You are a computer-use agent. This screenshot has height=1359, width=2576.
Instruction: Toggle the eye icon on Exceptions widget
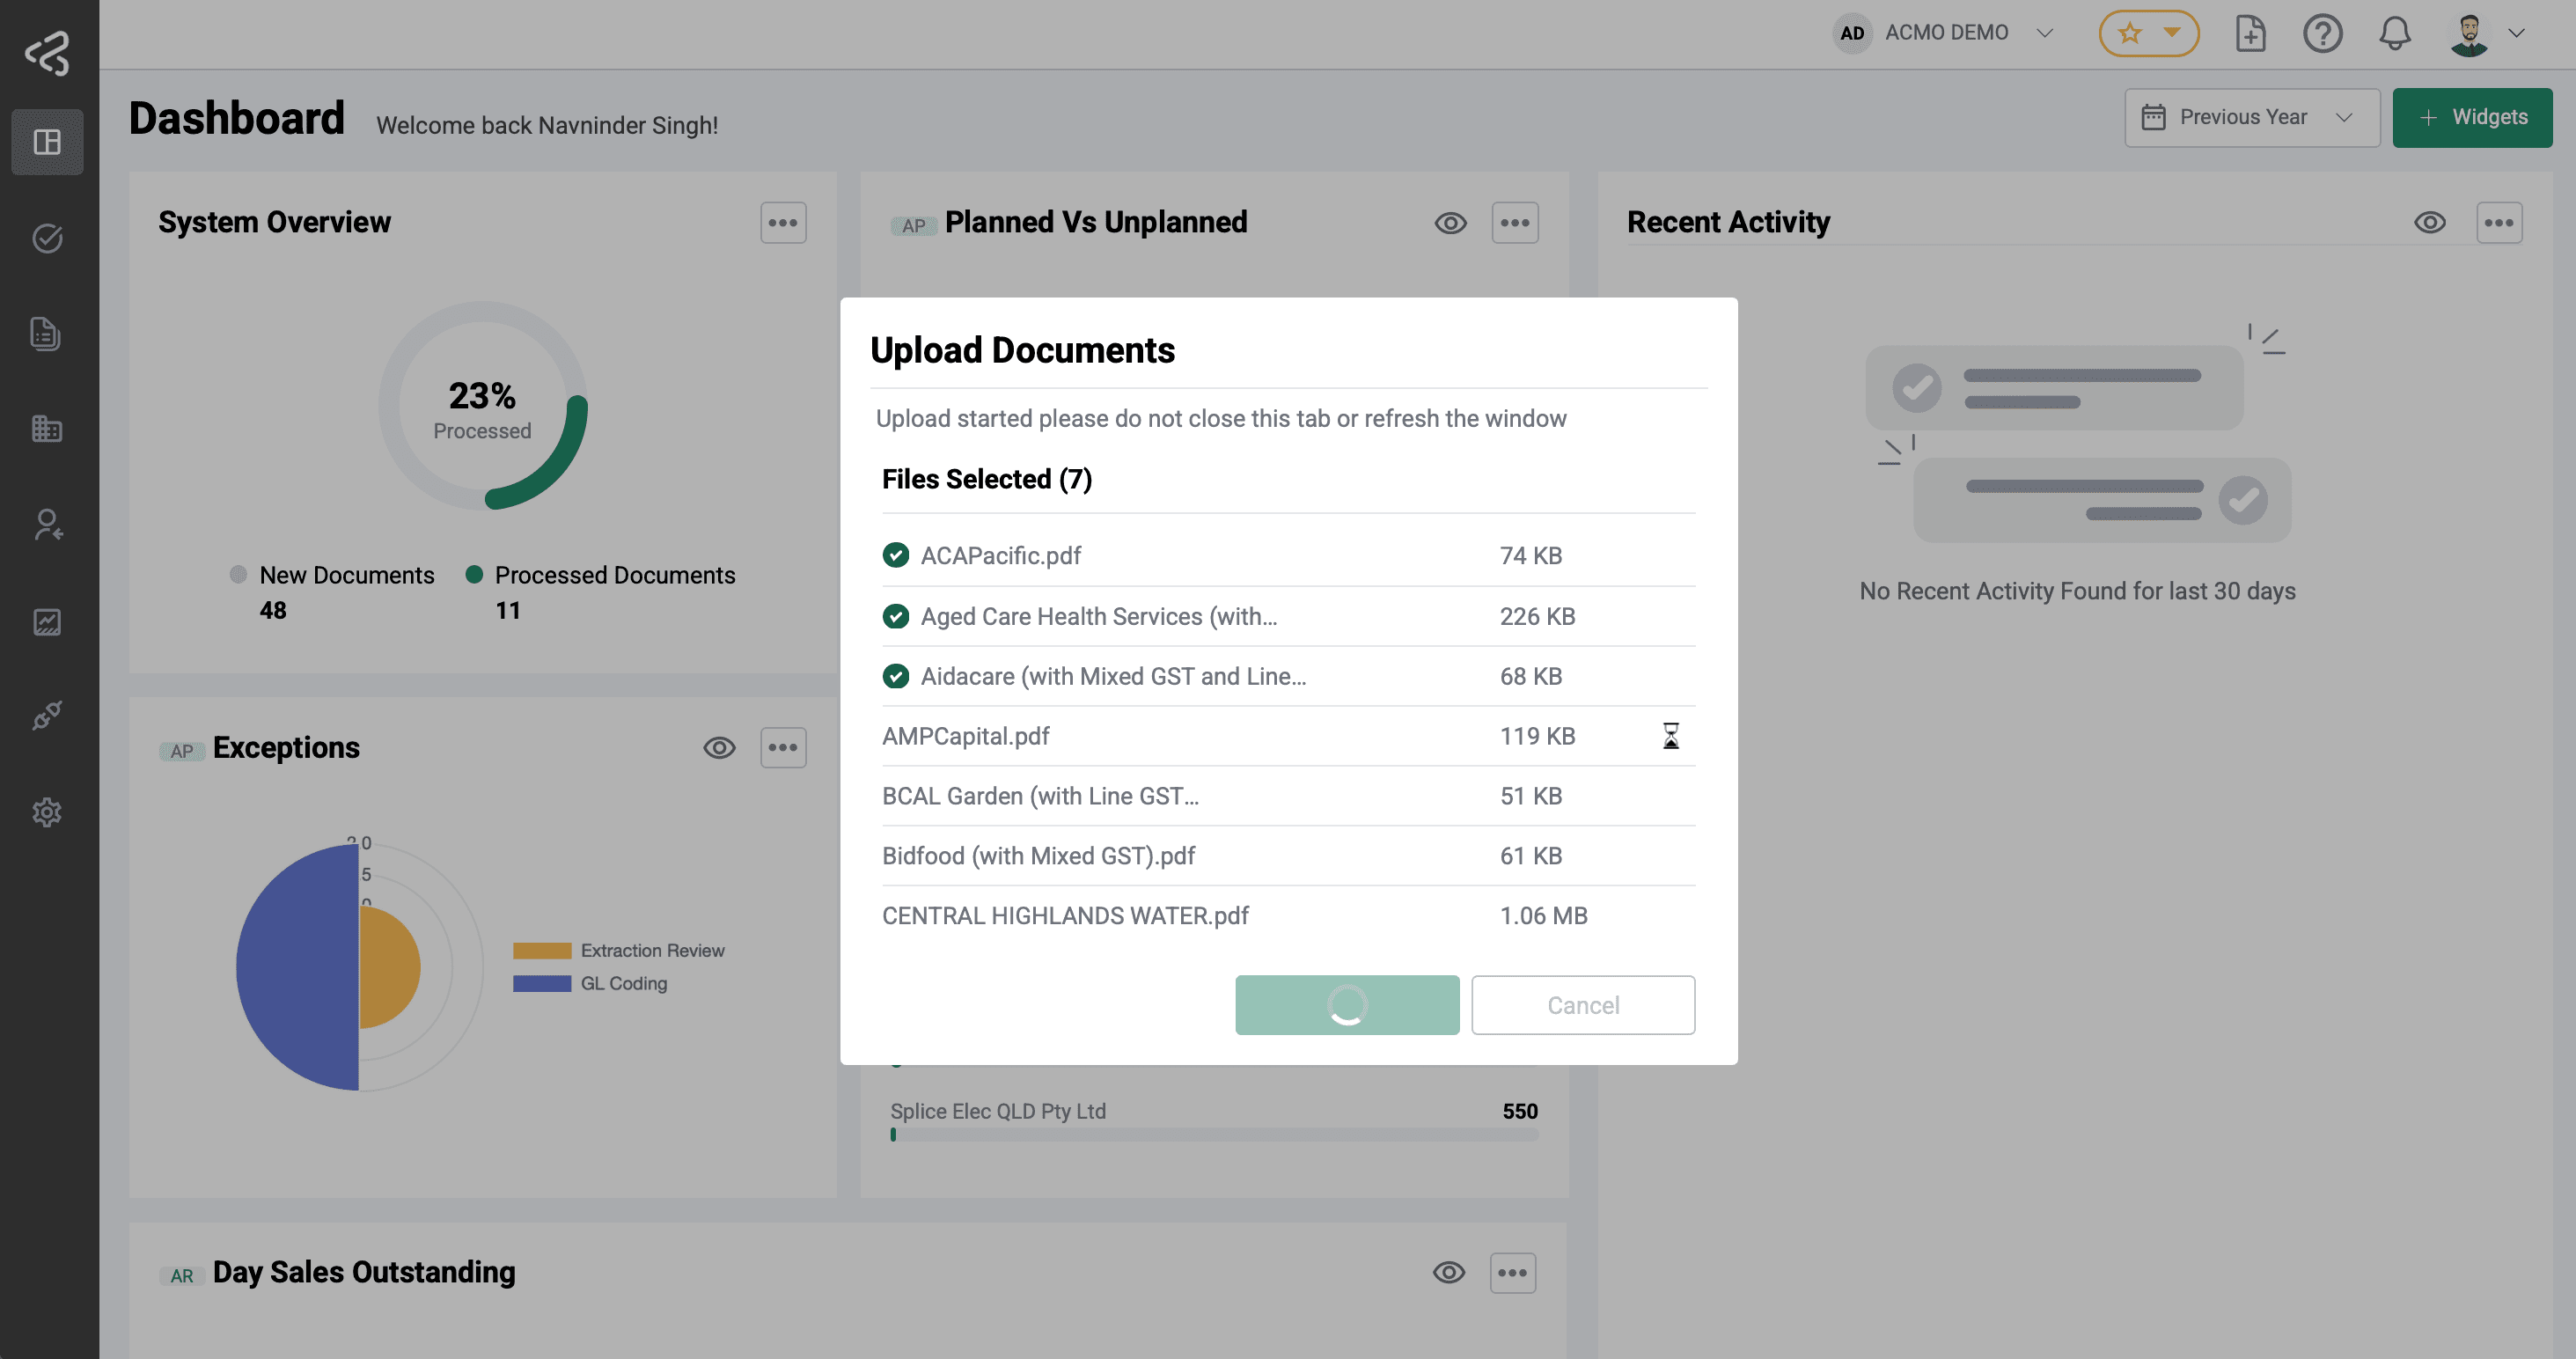pos(719,747)
